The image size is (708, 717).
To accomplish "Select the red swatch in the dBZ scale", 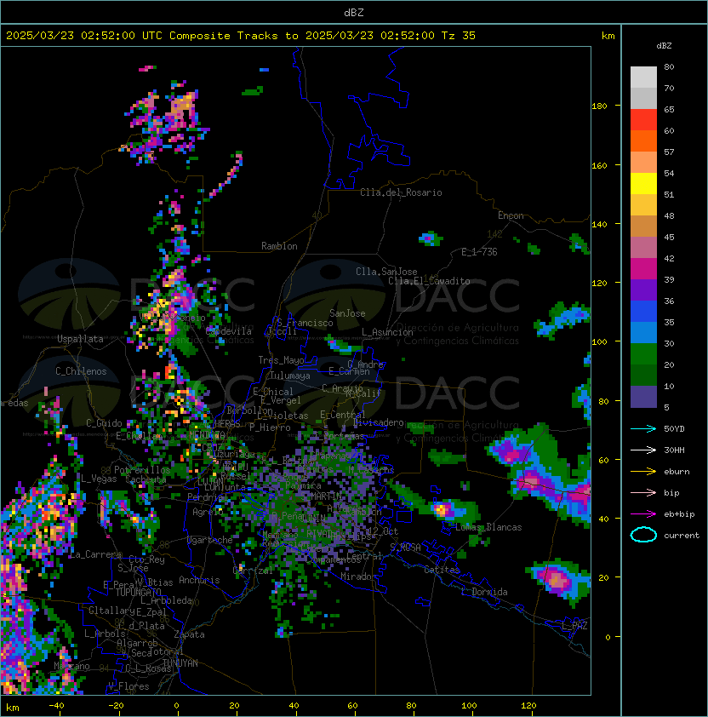I will (x=643, y=120).
